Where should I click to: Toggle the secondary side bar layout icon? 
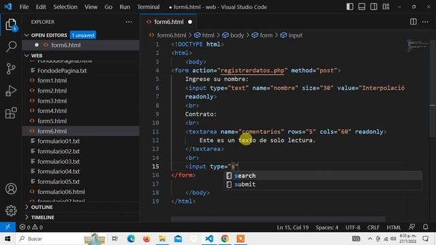coord(374,7)
